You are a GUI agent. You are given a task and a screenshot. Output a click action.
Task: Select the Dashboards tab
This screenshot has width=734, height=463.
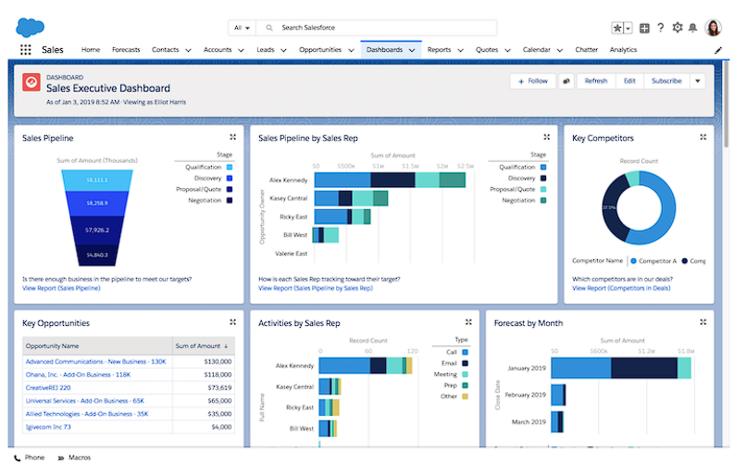tap(384, 50)
